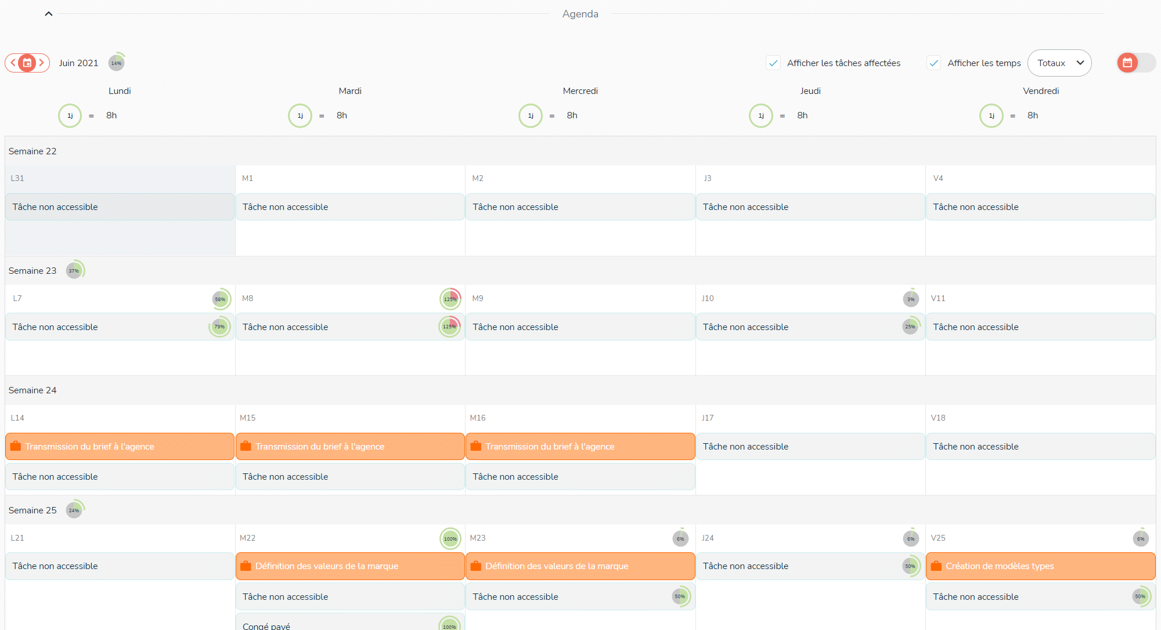The height and width of the screenshot is (630, 1161).
Task: Click the 50% gauge on V25 task
Action: (1141, 596)
